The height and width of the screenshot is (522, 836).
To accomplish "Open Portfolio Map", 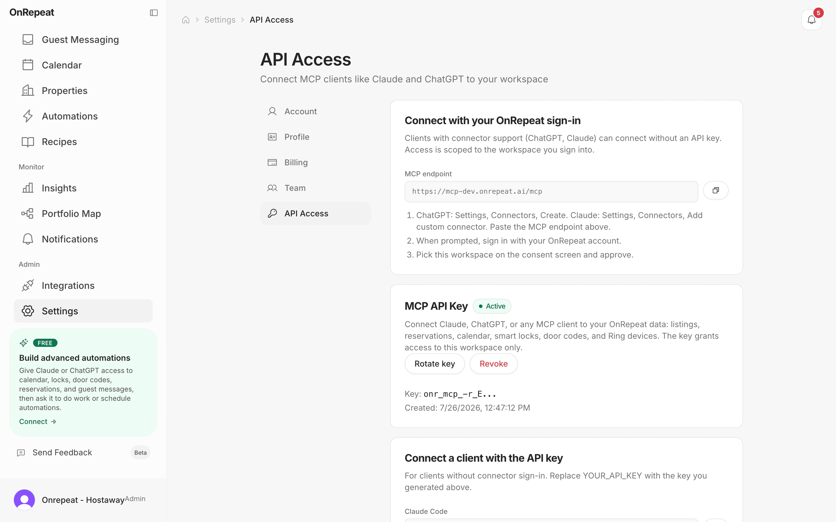I will [x=83, y=213].
